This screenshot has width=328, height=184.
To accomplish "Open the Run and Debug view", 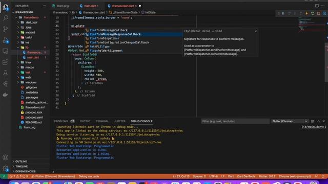I will (6, 40).
